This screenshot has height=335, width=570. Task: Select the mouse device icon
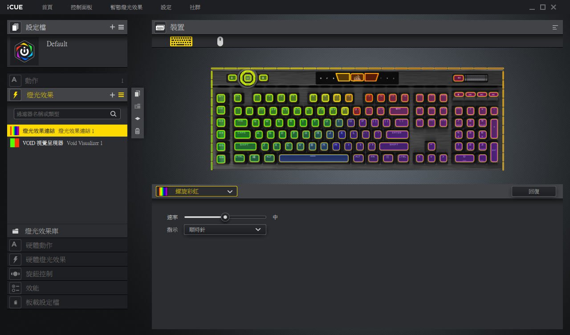point(220,41)
